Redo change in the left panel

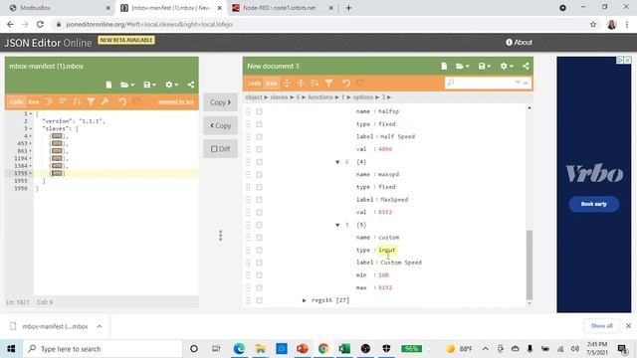(x=136, y=101)
